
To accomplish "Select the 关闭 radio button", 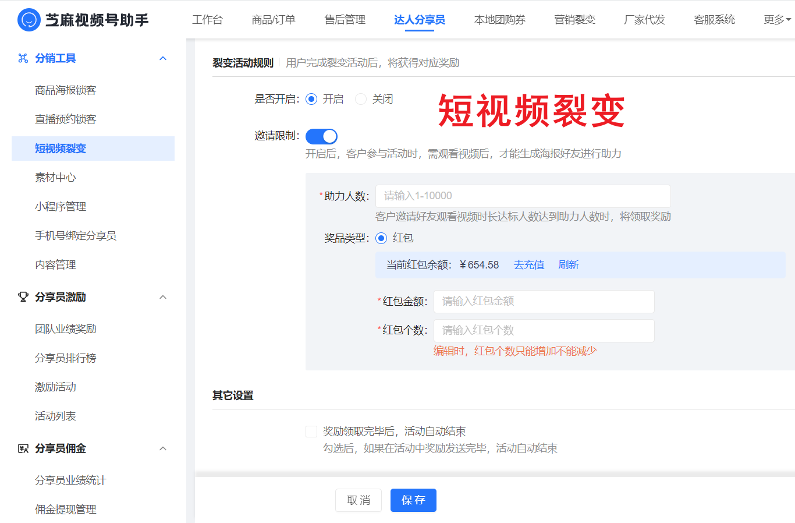I will 361,99.
